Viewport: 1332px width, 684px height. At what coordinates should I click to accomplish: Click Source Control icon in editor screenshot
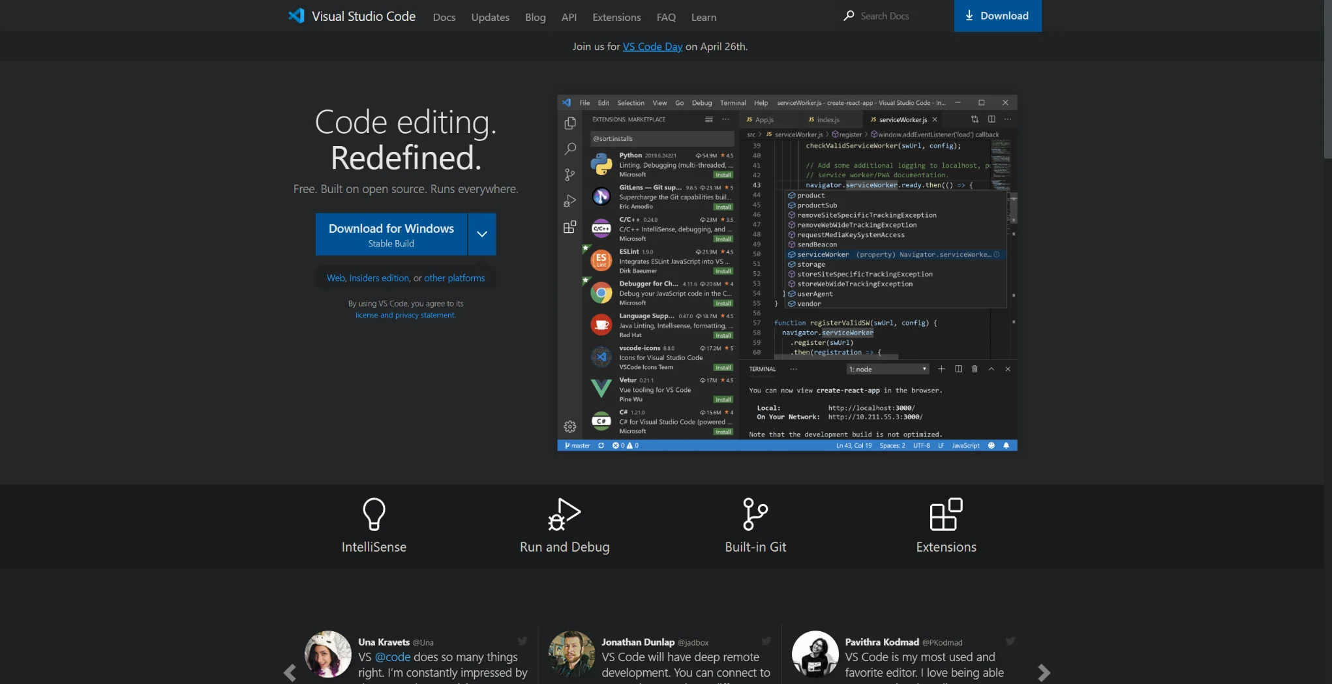570,175
